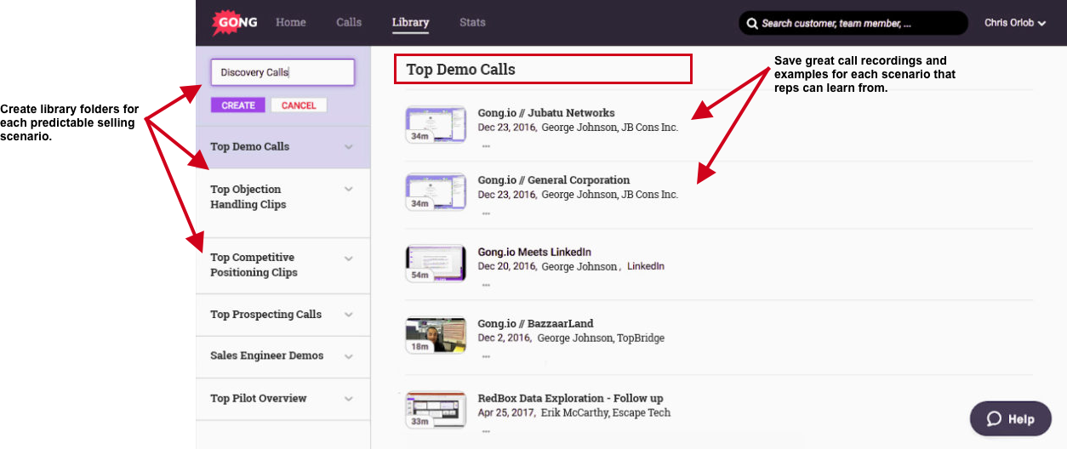Open RedBox Data Exploration call thumbnail
This screenshot has width=1067, height=449.
tap(436, 409)
